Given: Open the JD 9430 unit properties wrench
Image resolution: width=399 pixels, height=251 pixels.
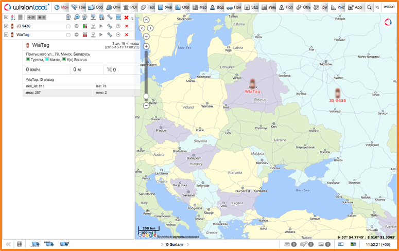Looking at the screenshot, I should (x=110, y=26).
